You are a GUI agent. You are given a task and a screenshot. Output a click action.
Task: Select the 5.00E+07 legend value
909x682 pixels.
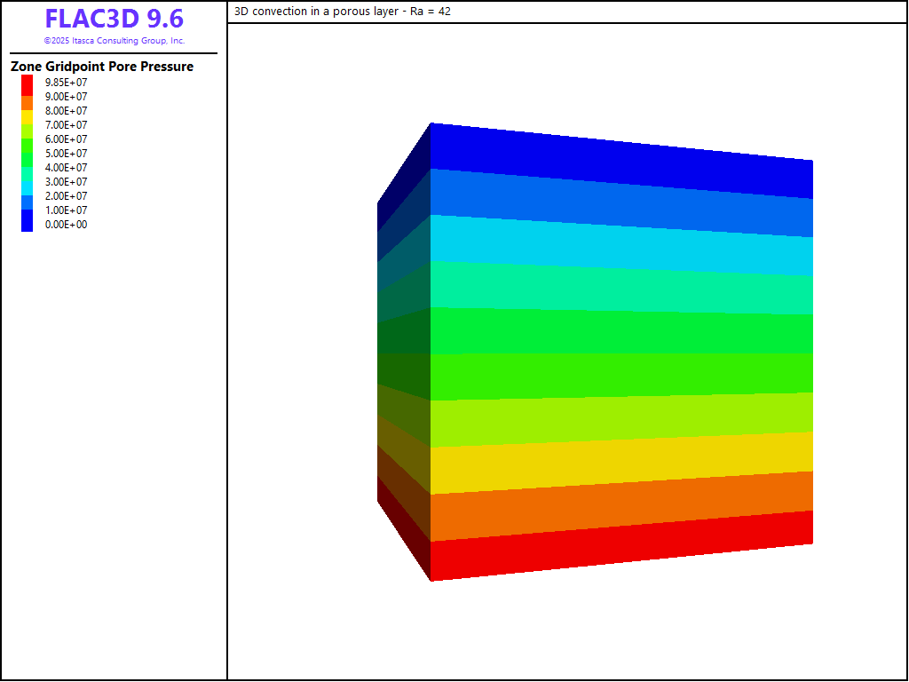[67, 154]
